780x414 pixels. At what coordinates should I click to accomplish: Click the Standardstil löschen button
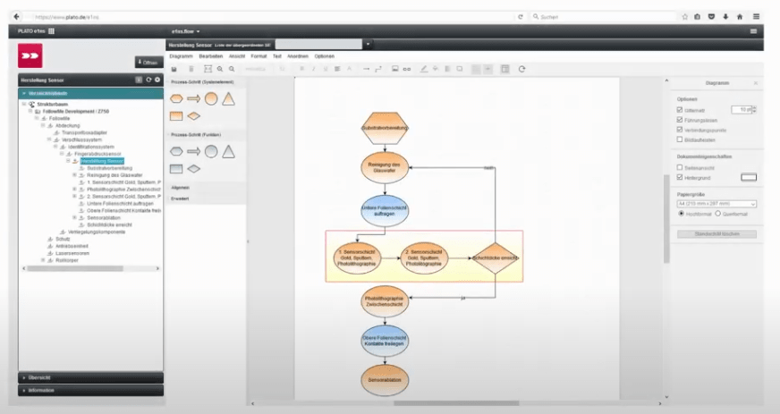(x=716, y=234)
